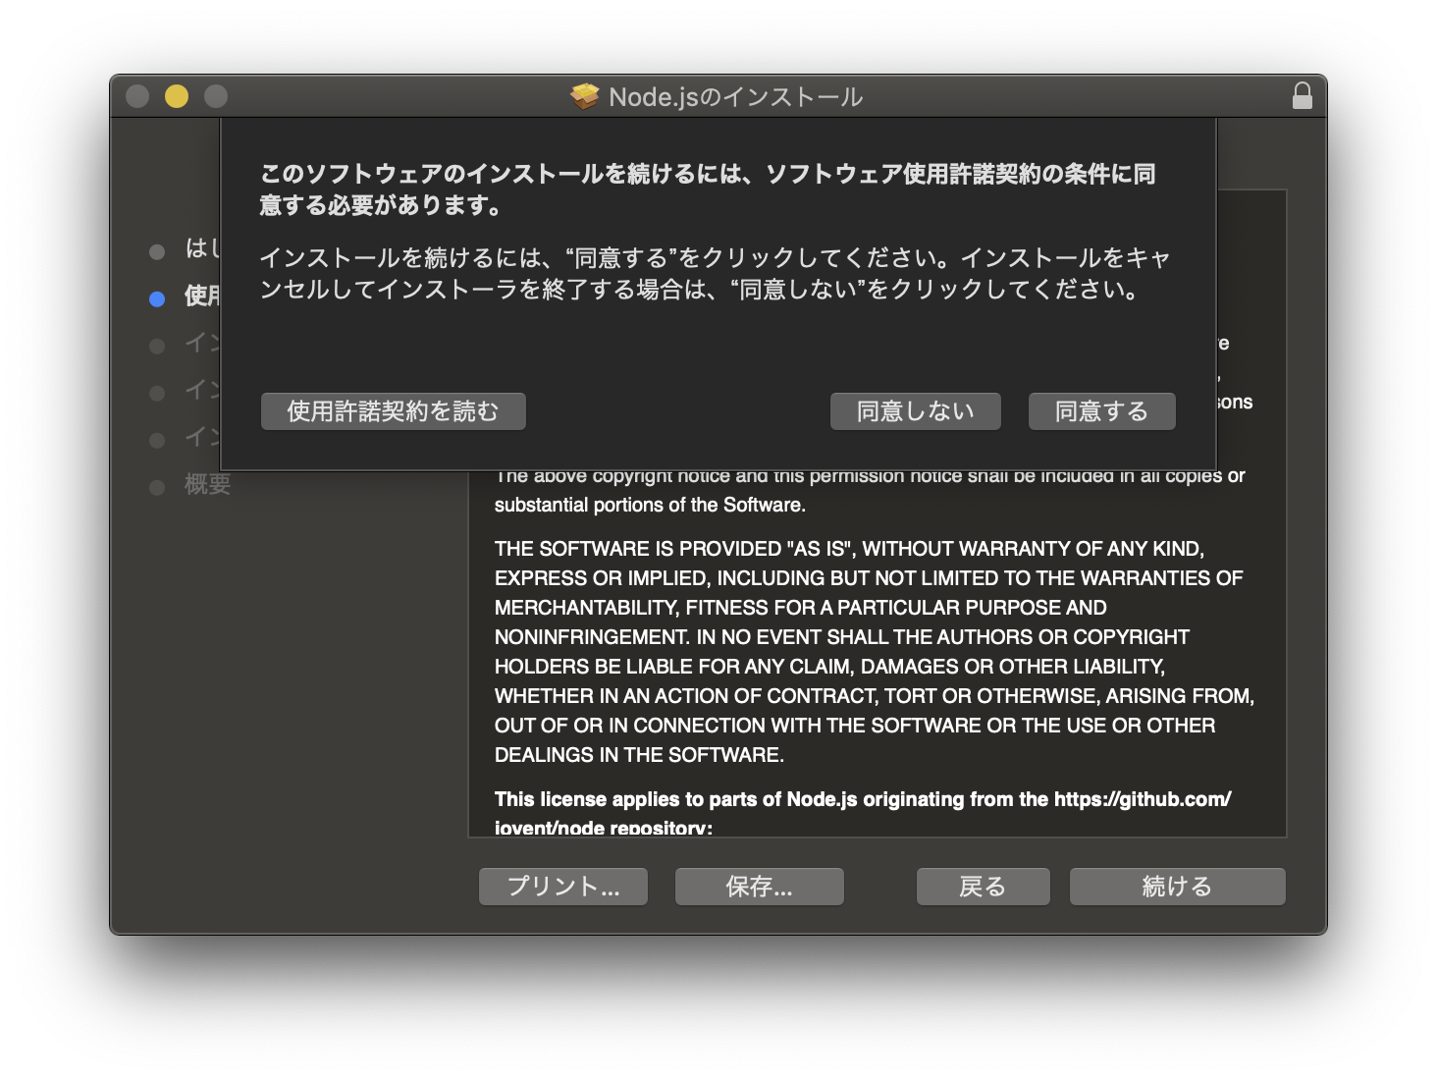
Task: Click the 同意する (Agree) button
Action: [1101, 411]
